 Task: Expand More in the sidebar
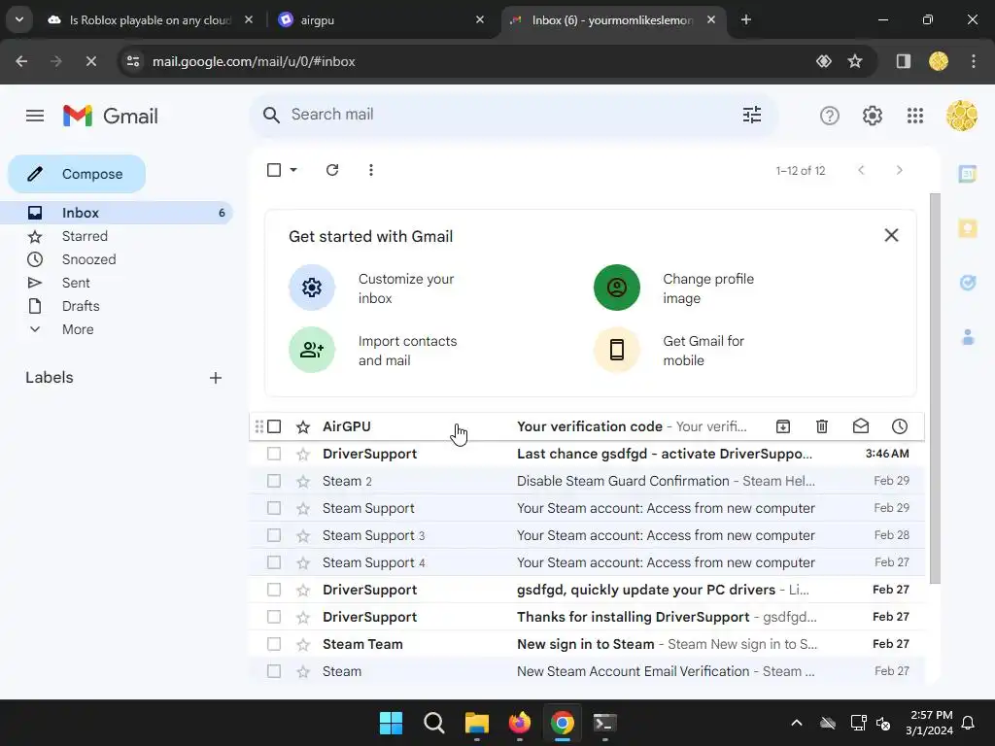pyautogui.click(x=78, y=329)
